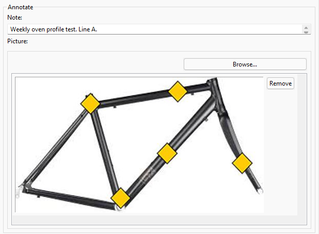
Task: Click the head tube of the bike frame
Action: tap(214, 95)
